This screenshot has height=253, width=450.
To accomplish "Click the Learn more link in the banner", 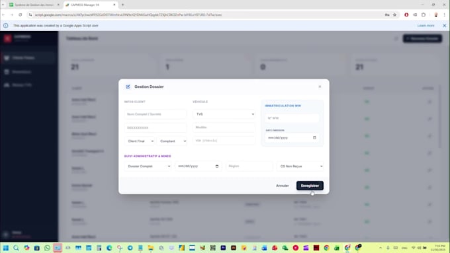I will (x=426, y=26).
